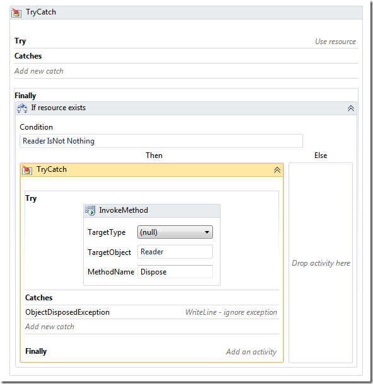Click the nested TryCatch activity icon
Image resolution: width=373 pixels, height=384 pixels.
click(27, 170)
